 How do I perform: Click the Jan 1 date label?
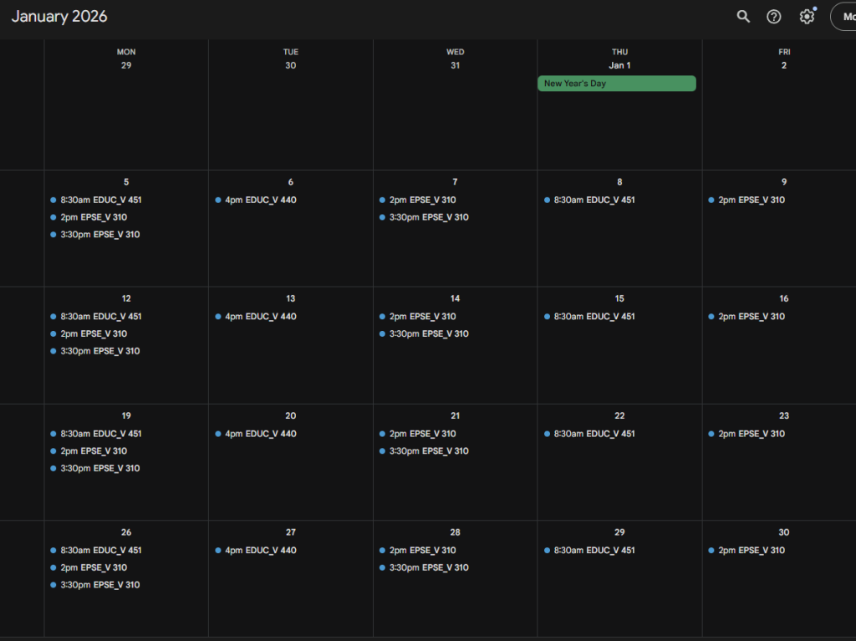tap(619, 65)
